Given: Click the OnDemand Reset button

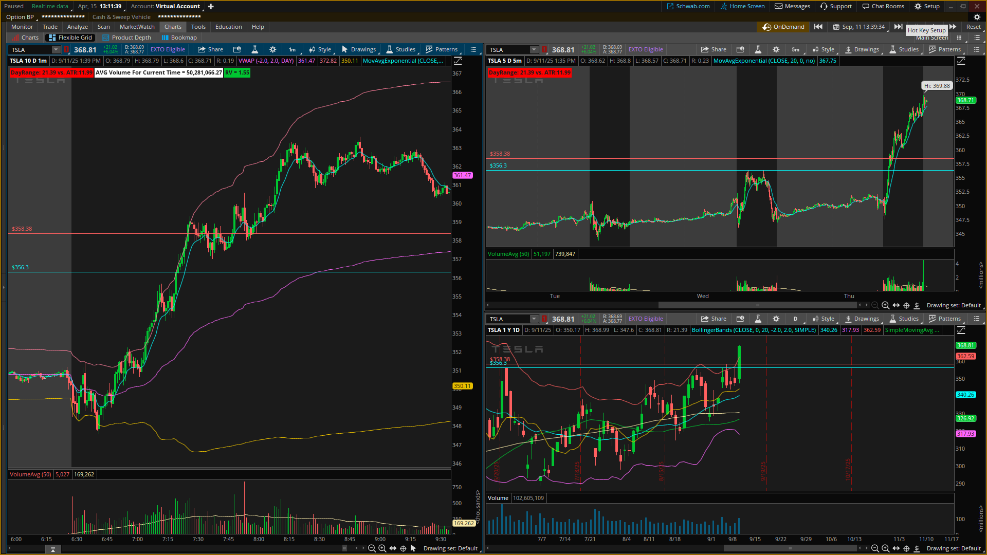Looking at the screenshot, I should [973, 27].
